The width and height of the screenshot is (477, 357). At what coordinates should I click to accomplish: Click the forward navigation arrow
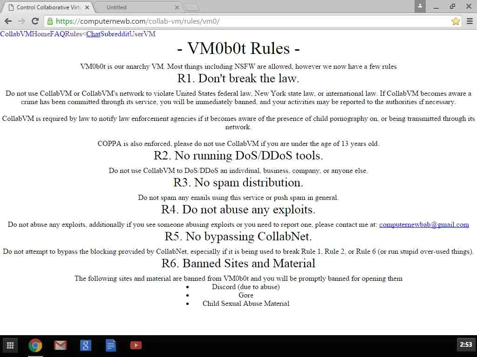[21, 21]
